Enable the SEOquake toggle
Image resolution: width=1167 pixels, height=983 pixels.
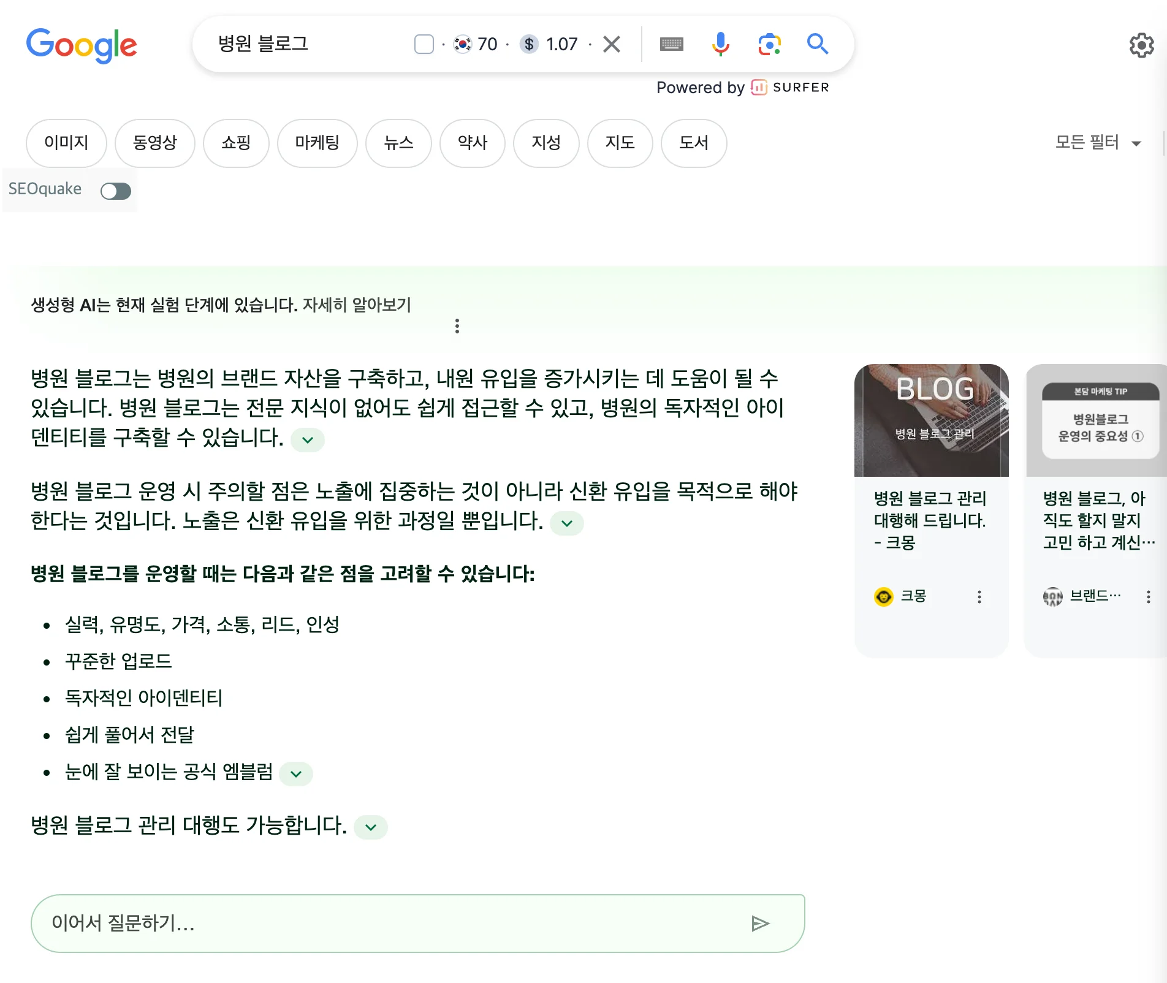pos(116,191)
